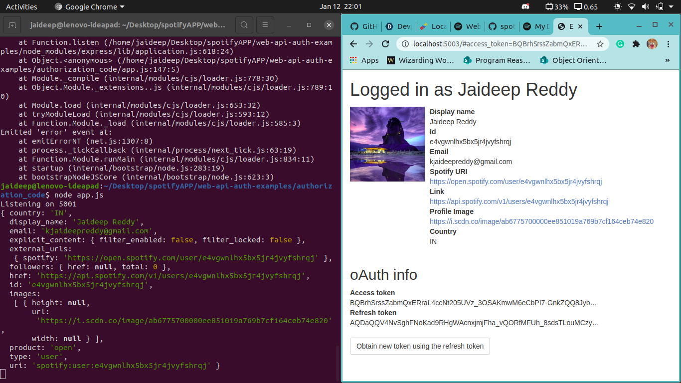Viewport: 681px width, 383px height.
Task: Switch to the Dev tab
Action: [398, 26]
